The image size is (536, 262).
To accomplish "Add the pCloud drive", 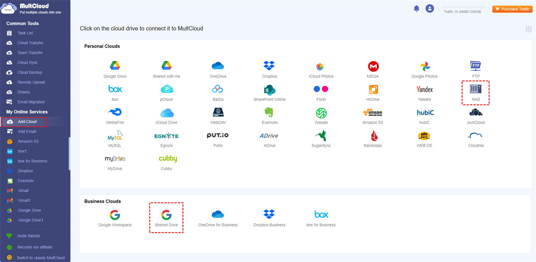I will point(167,89).
